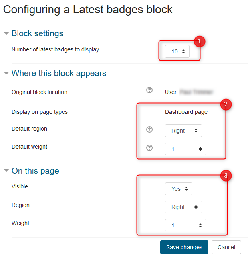Screen dimensions: 248x258
Task: Open the Region dropdown under On this page
Action: click(183, 207)
